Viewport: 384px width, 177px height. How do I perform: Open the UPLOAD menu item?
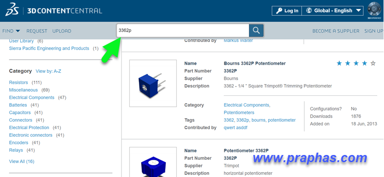[x=62, y=31]
